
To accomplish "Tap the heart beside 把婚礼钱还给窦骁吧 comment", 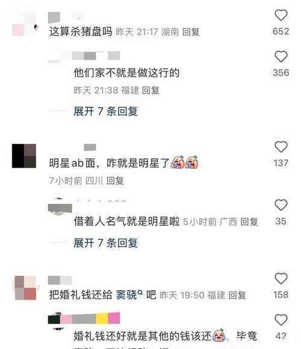I will click(x=281, y=278).
